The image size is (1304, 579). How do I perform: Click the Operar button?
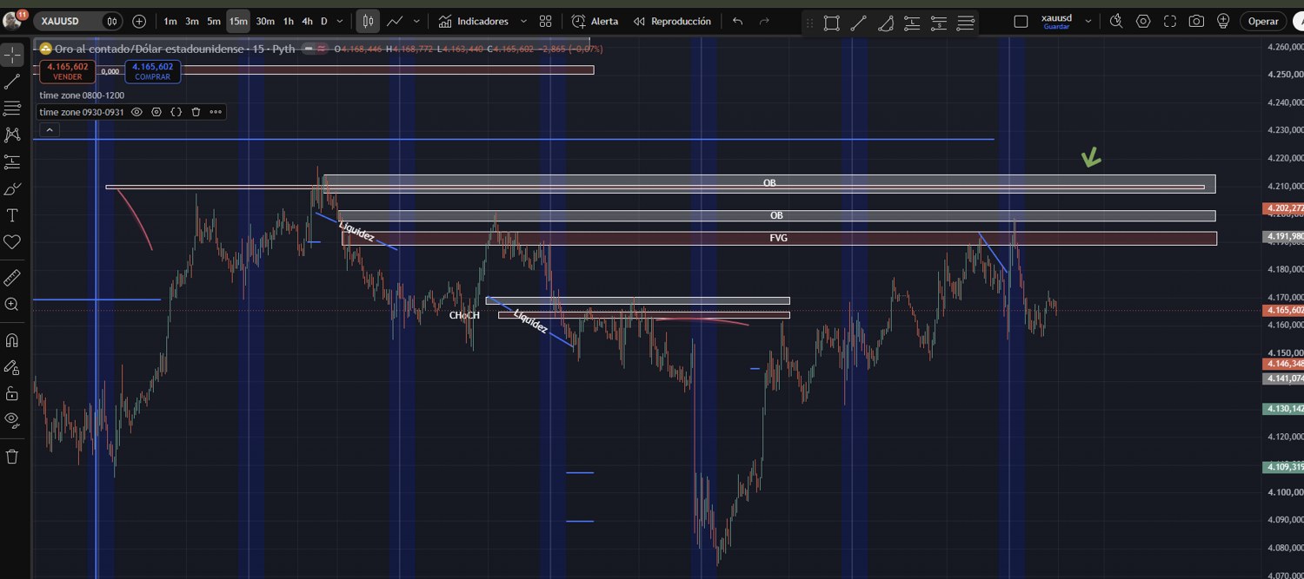pyautogui.click(x=1263, y=21)
